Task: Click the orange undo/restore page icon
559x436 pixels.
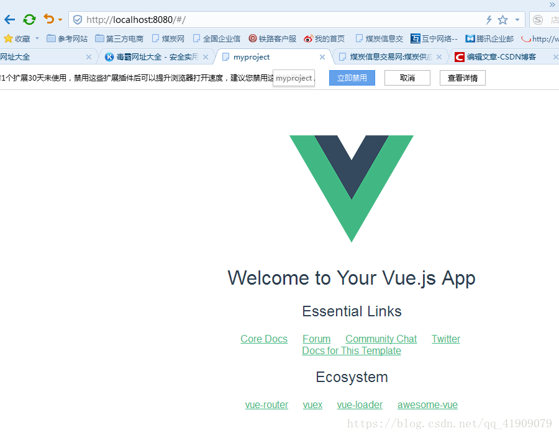Action: click(49, 19)
